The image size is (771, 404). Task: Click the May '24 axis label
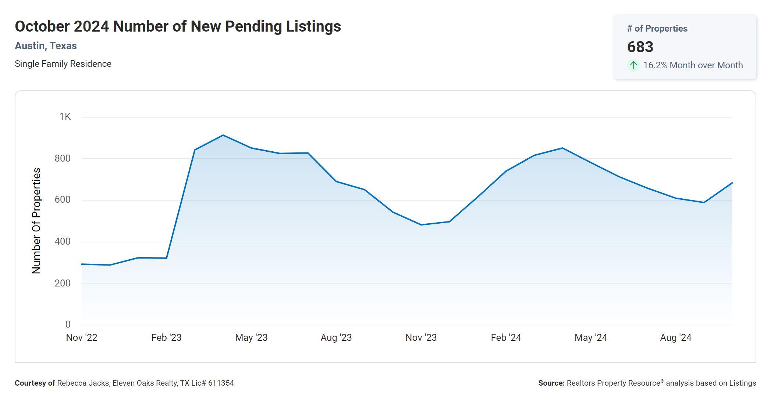[591, 338]
